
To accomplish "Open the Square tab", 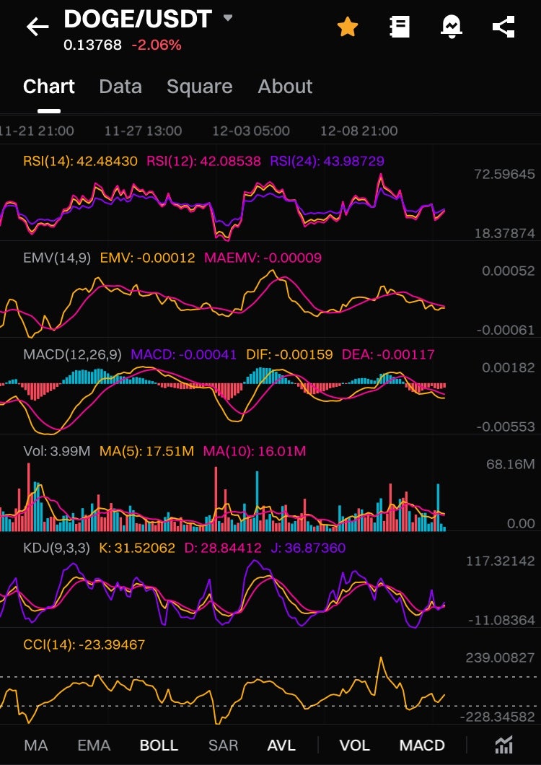I will (200, 87).
